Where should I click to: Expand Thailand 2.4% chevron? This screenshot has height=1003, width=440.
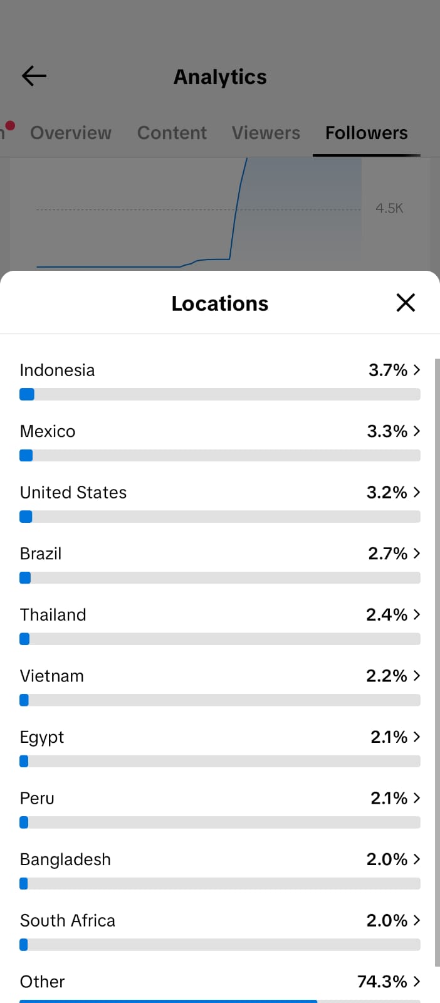(417, 615)
